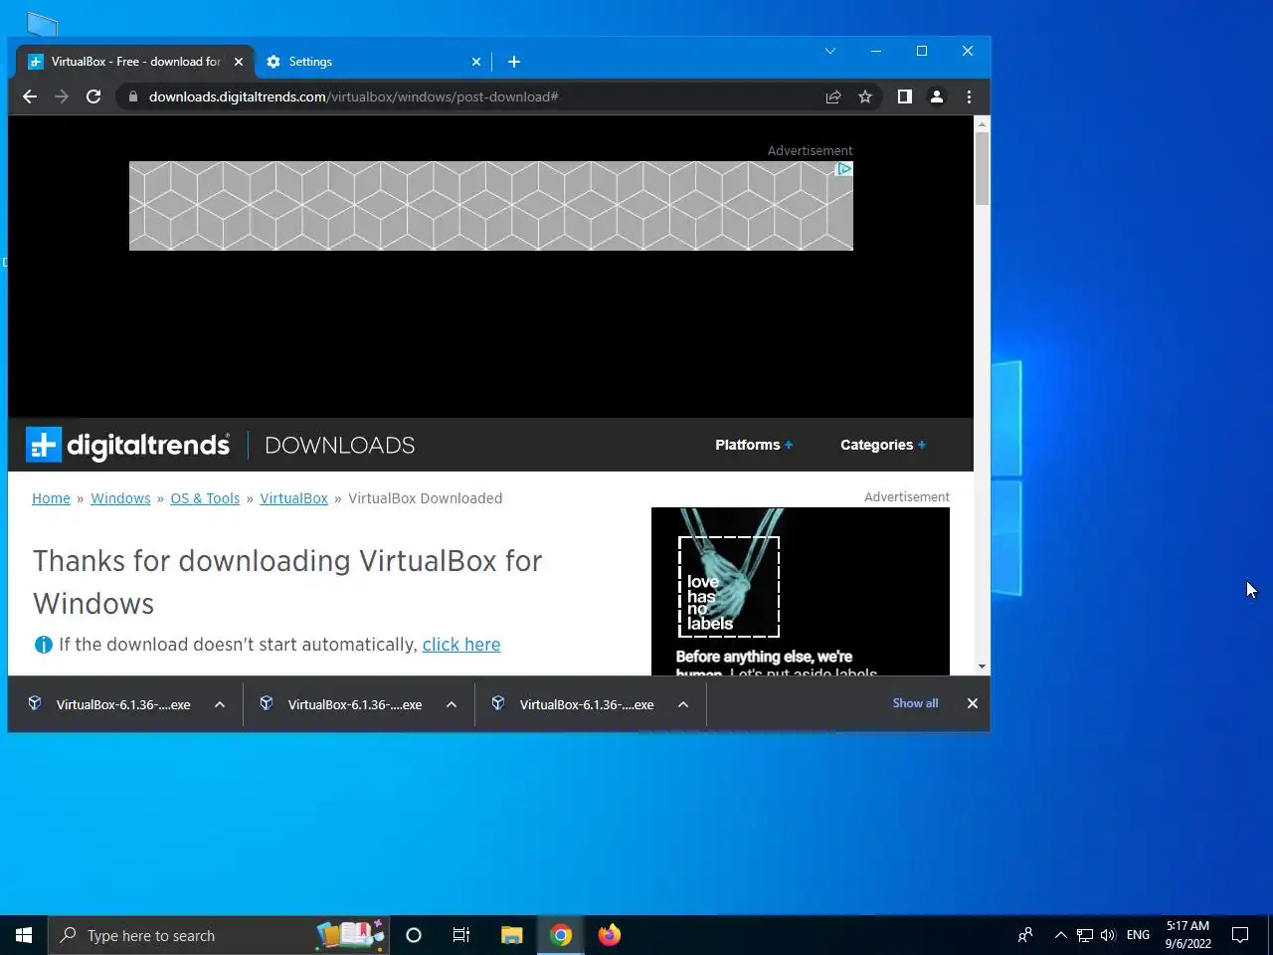Click the 'love has no labels' ad
The width and height of the screenshot is (1273, 955).
coord(801,591)
